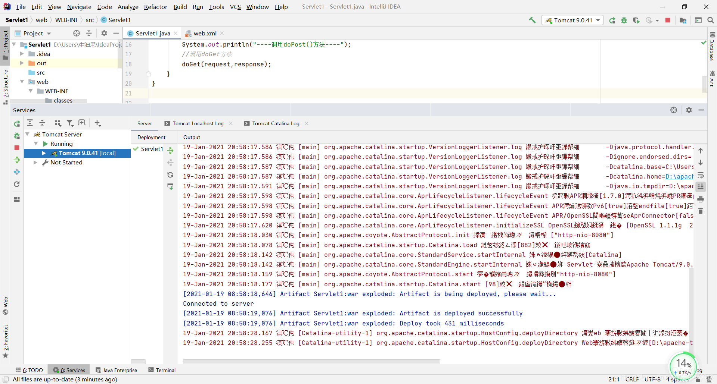This screenshot has width=717, height=384.
Task: Open the File menu
Action: point(21,7)
